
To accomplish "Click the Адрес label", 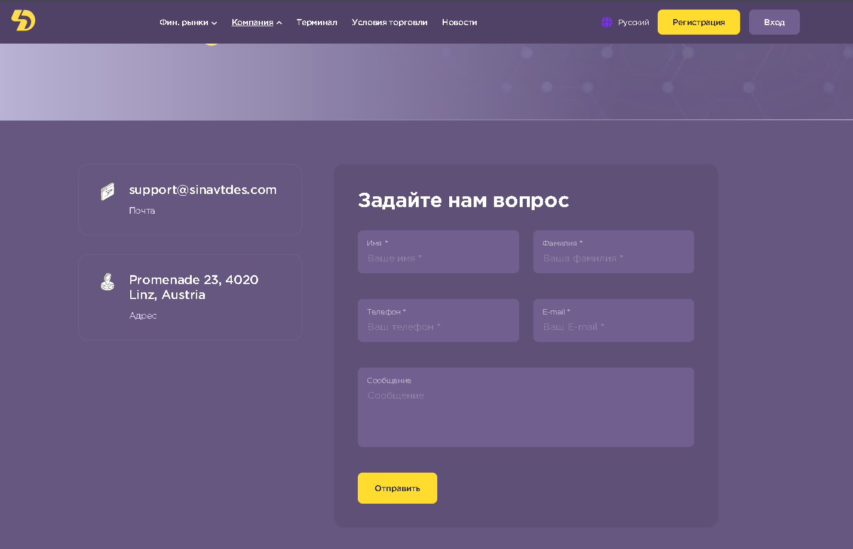I will click(x=143, y=316).
